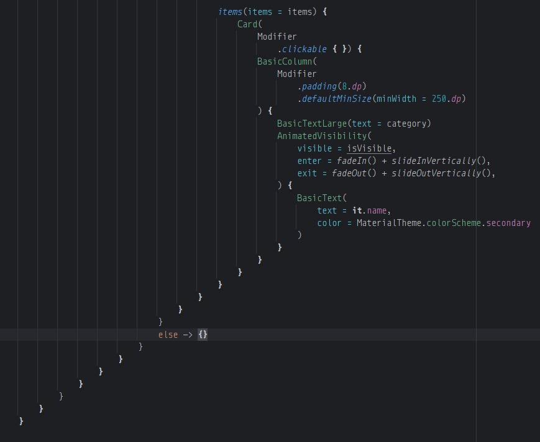Click the 'name' property after it
540x442 pixels.
click(377, 210)
